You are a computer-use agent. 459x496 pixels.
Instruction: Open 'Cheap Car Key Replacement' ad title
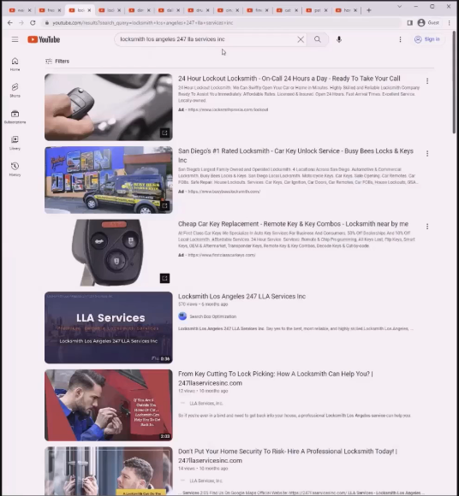293,224
